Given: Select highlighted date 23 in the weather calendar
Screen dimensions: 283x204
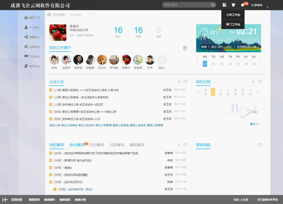Looking at the screenshot, I should (x=205, y=64).
